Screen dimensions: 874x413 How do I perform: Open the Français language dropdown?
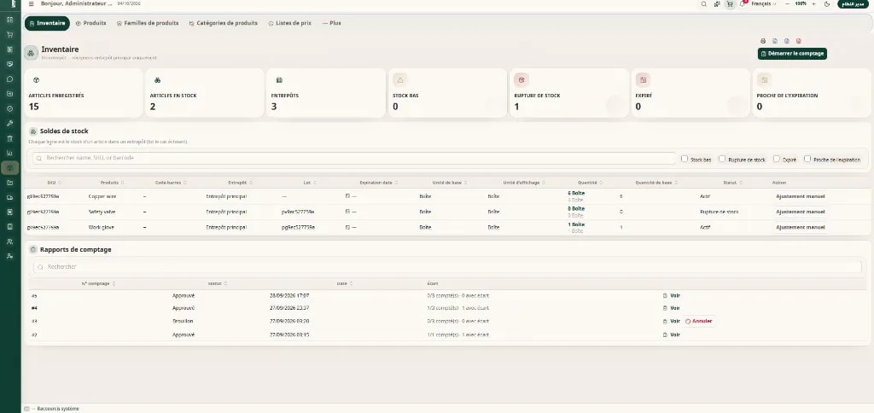[764, 4]
